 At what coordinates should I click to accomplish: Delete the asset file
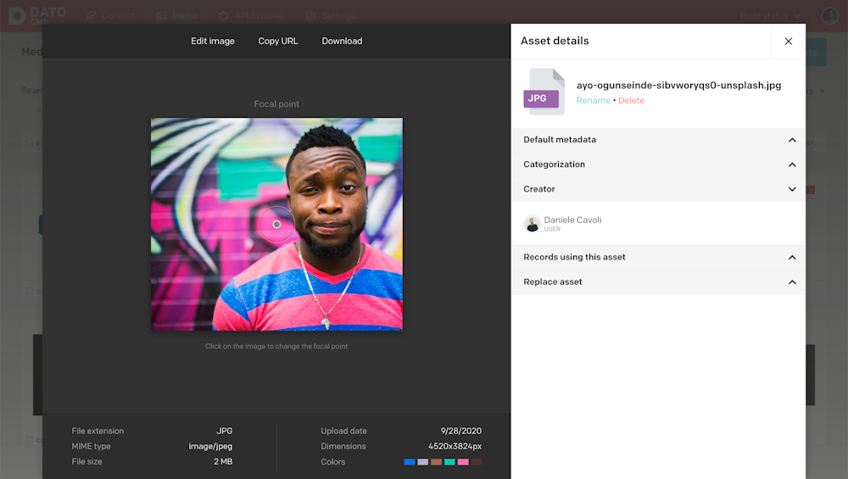point(631,101)
